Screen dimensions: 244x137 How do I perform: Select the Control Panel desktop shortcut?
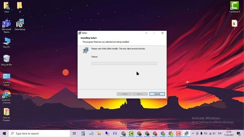[x=6, y=80]
